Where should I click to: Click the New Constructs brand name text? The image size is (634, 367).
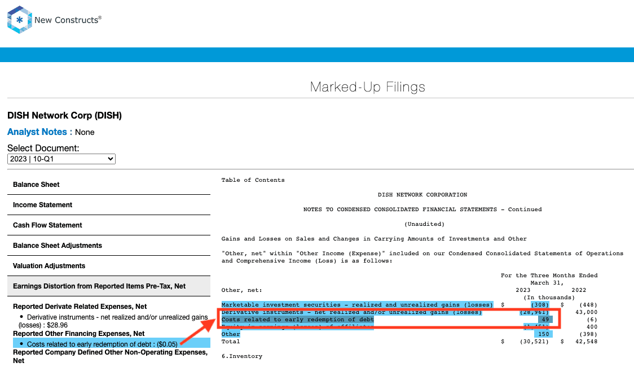coord(68,20)
